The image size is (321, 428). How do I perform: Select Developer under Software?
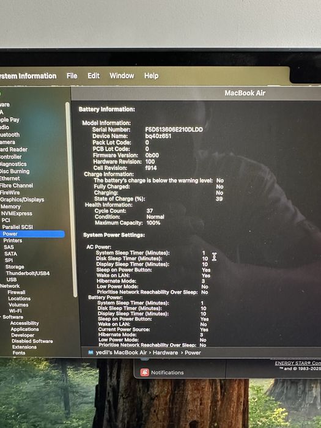23,335
